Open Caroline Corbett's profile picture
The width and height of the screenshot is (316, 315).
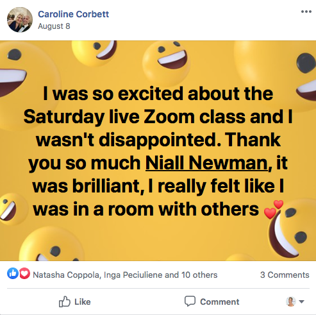(x=20, y=20)
